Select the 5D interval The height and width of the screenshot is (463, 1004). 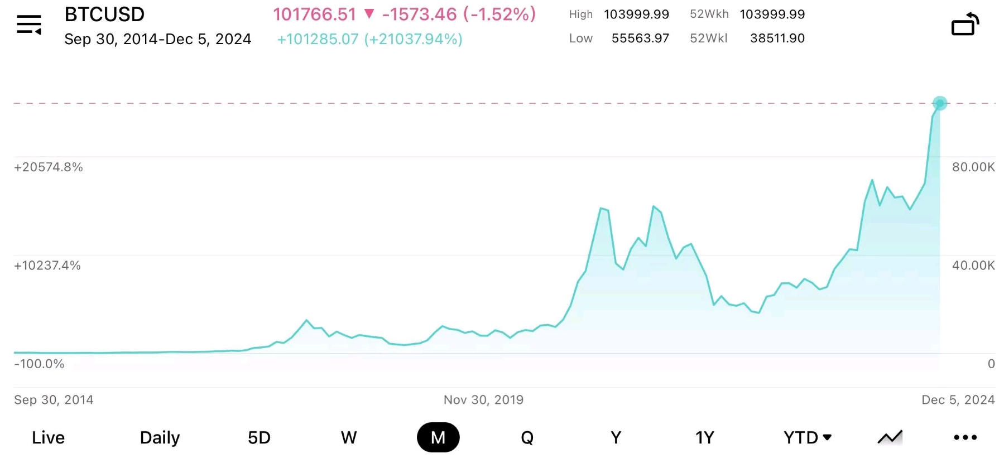(259, 437)
